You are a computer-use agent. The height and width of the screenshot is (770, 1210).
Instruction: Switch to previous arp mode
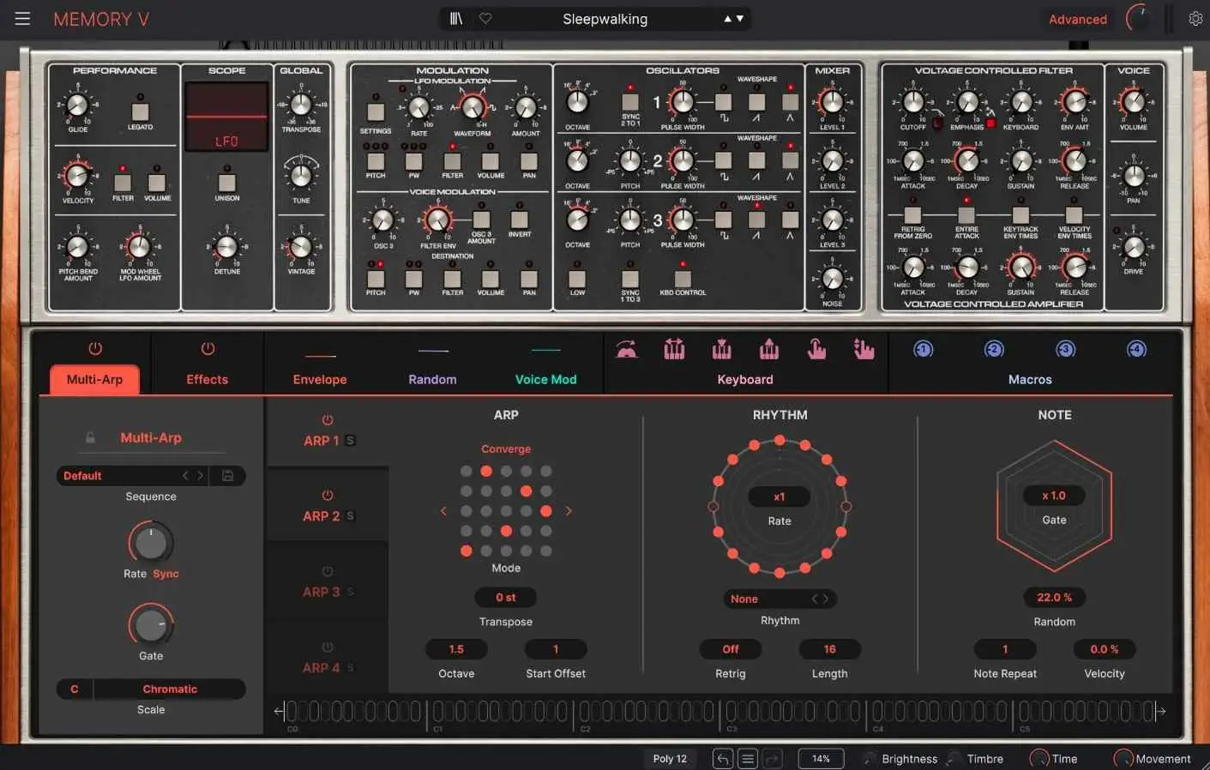click(443, 511)
